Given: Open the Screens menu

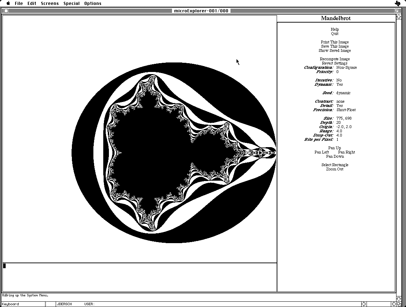Looking at the screenshot, I should coord(50,3).
